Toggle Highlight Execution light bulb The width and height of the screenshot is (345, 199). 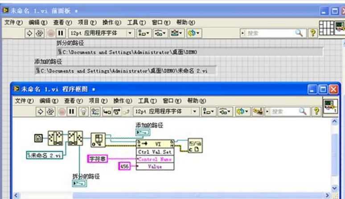pos(84,112)
